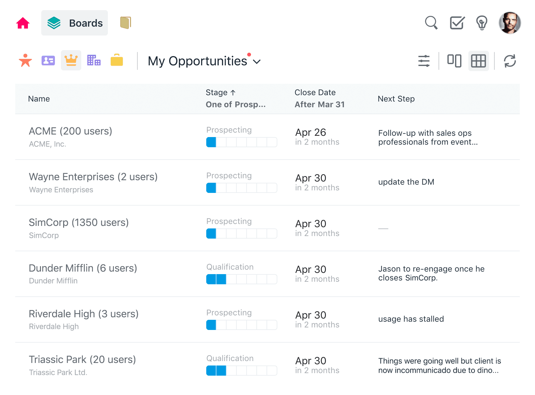The image size is (535, 395).
Task: Adjust the Wayne Enterprises stage progress bar
Action: pos(241,188)
